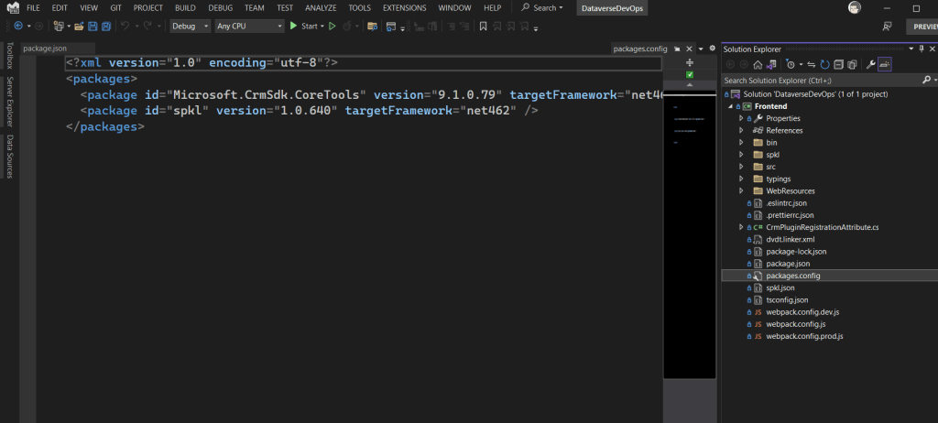Screen dimensions: 938x423
Task: Open the Solution Explorer window options dropdown arrow
Action: tap(911, 49)
